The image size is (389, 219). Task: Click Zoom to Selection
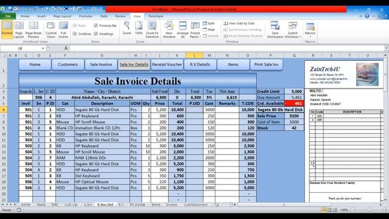[152, 30]
